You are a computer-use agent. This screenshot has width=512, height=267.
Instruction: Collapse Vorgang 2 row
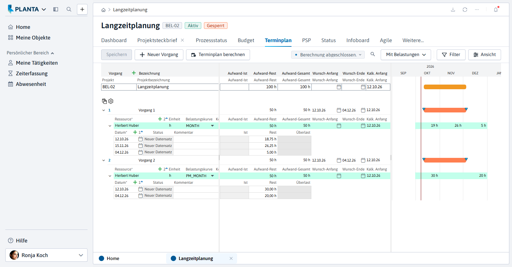point(103,160)
